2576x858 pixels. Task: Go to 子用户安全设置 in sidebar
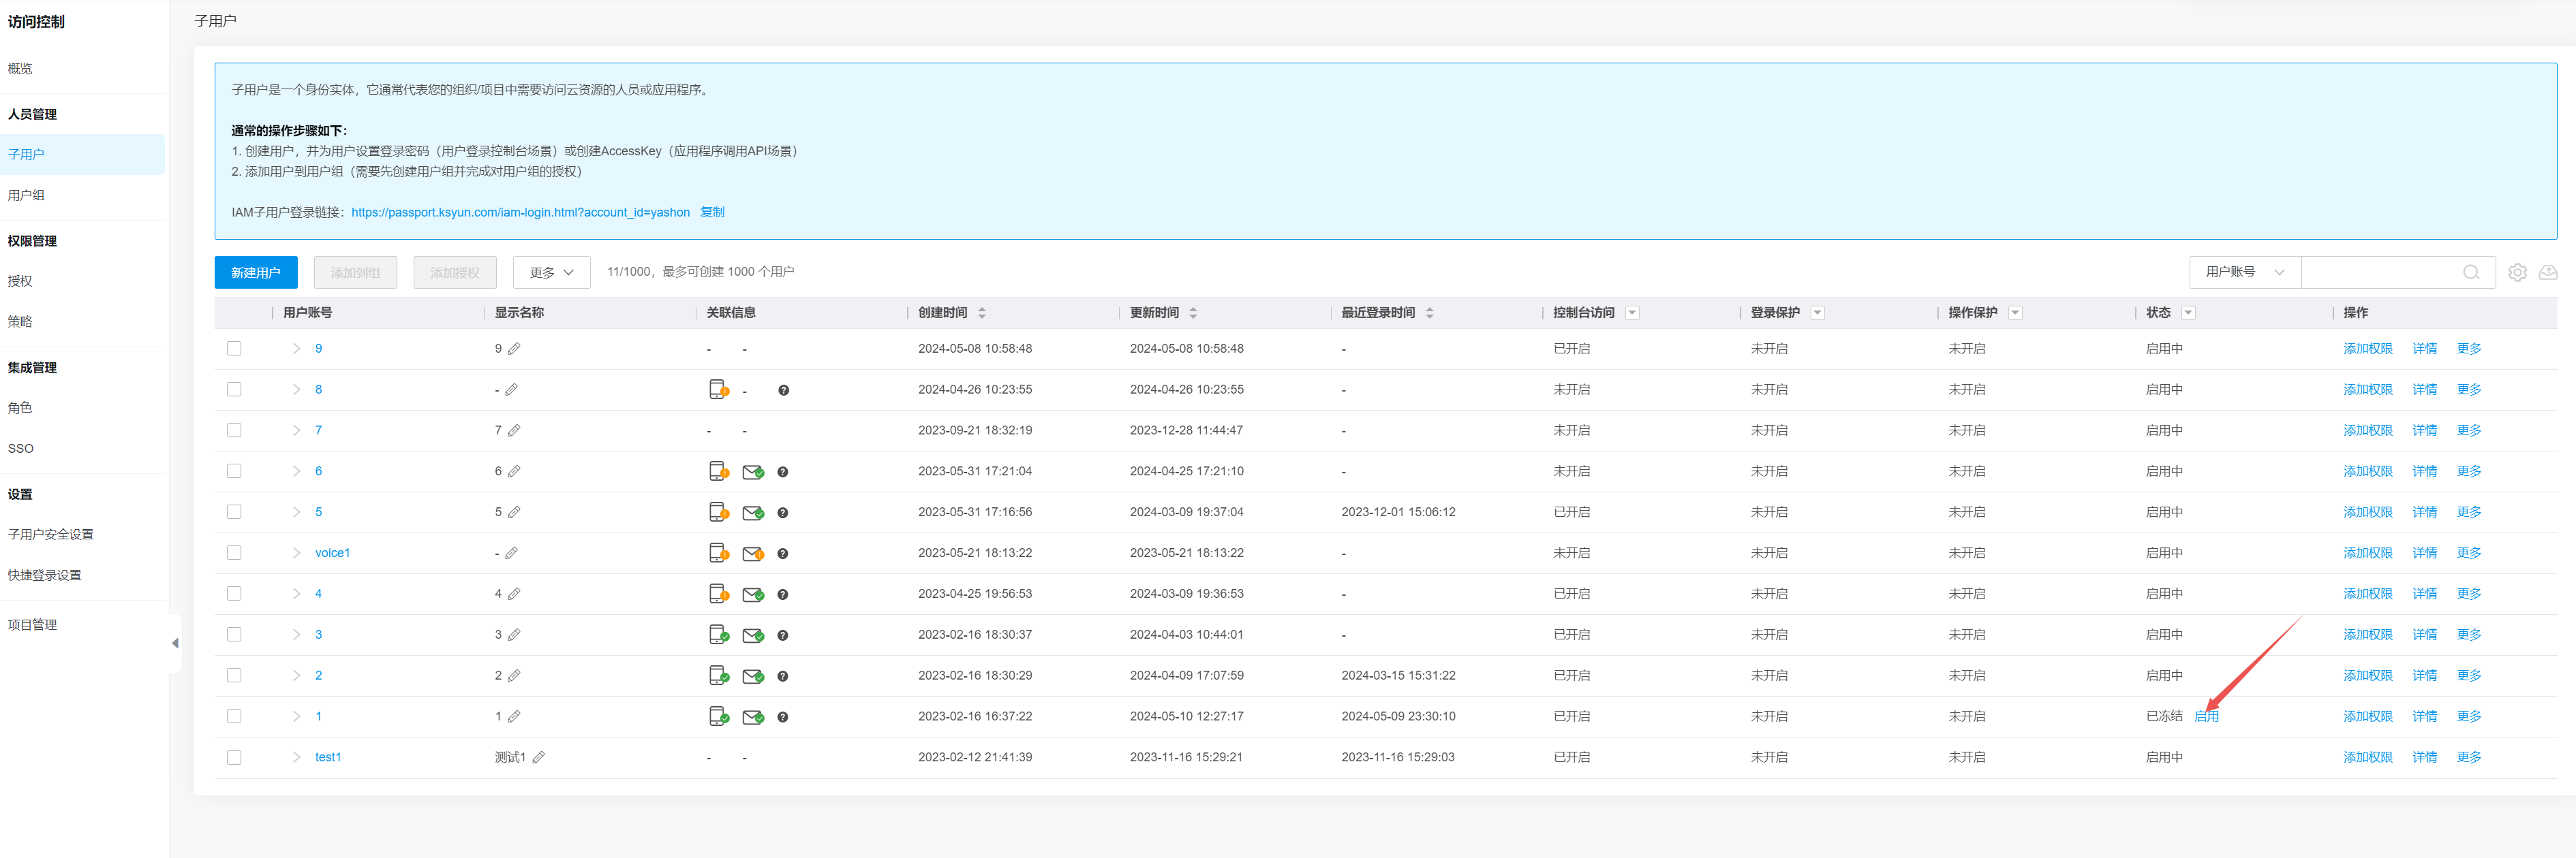click(x=51, y=535)
